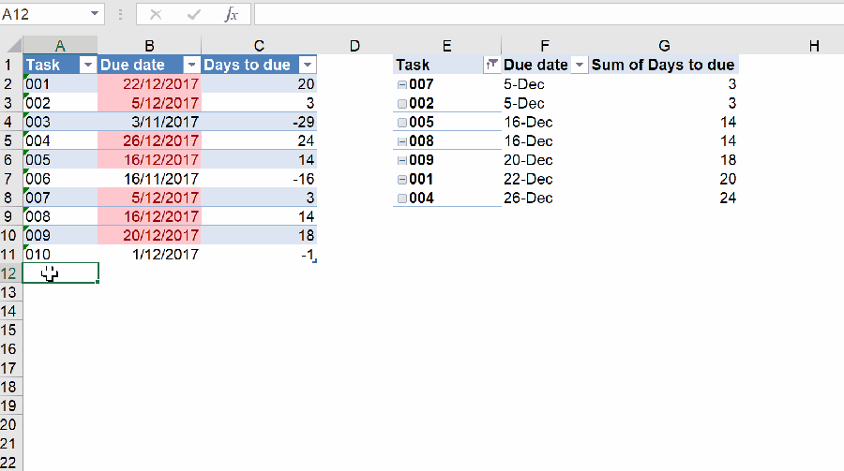
Task: Click the Select All corner triangle
Action: 11,46
